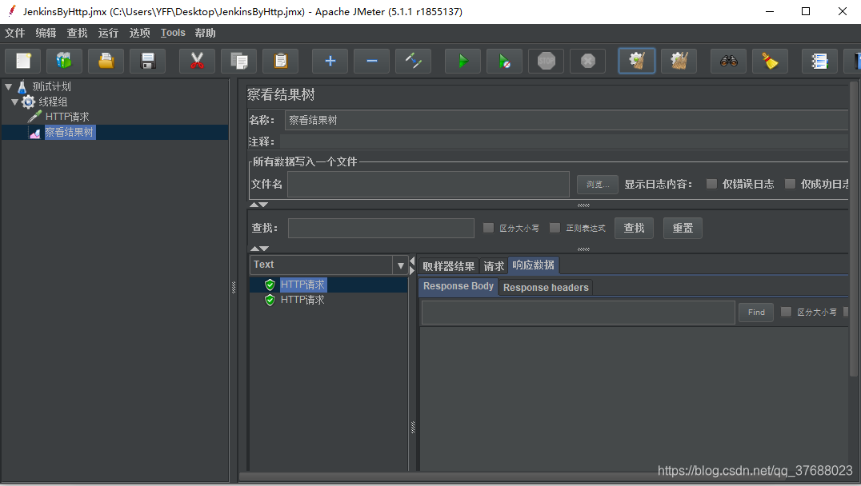Click split arrows below 文件名 panel

click(x=259, y=205)
